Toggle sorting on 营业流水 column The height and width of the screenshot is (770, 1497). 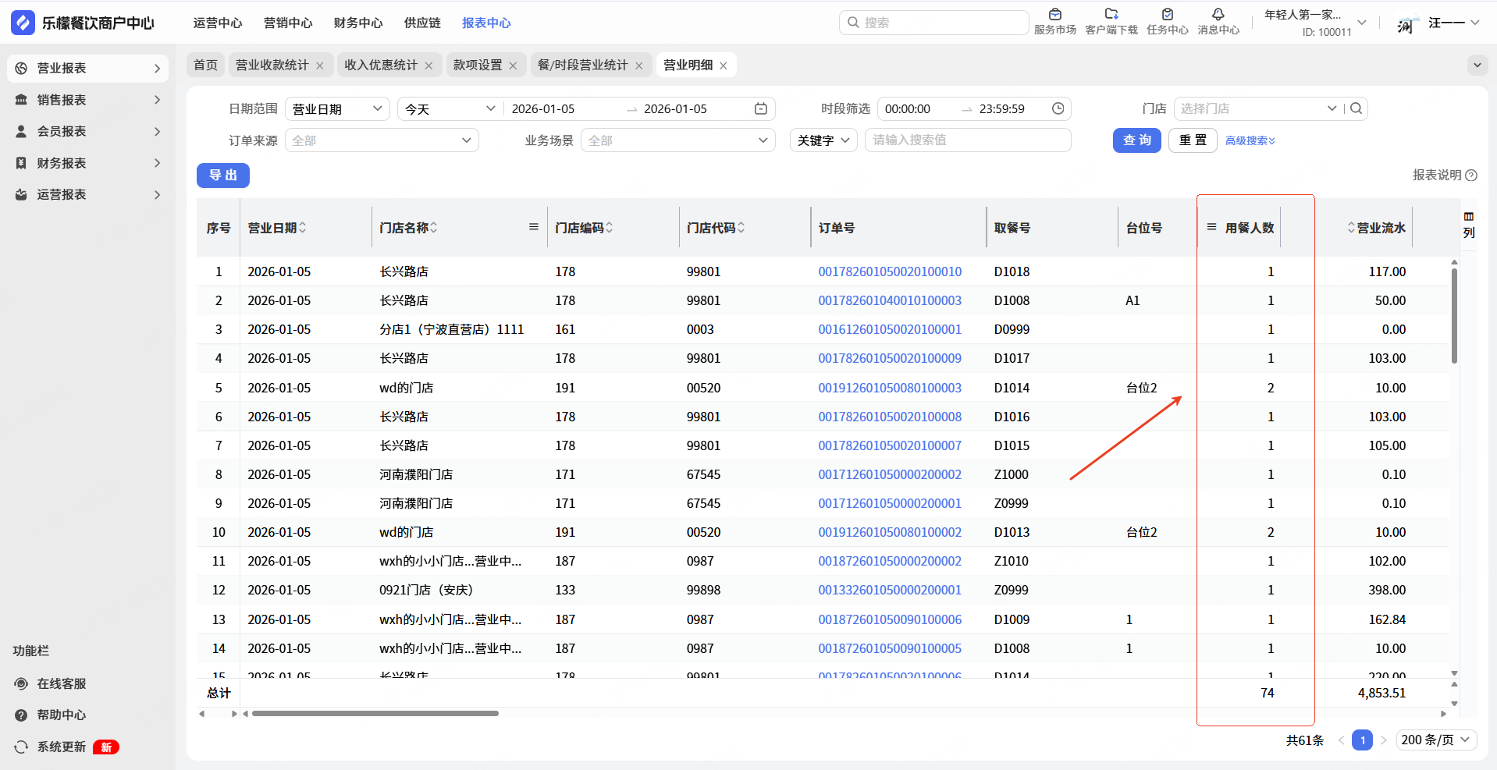[x=1351, y=228]
